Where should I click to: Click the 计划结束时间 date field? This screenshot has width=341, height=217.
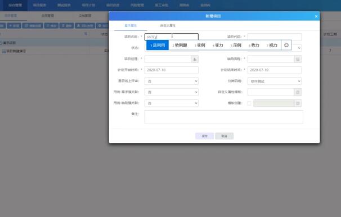click(x=275, y=70)
